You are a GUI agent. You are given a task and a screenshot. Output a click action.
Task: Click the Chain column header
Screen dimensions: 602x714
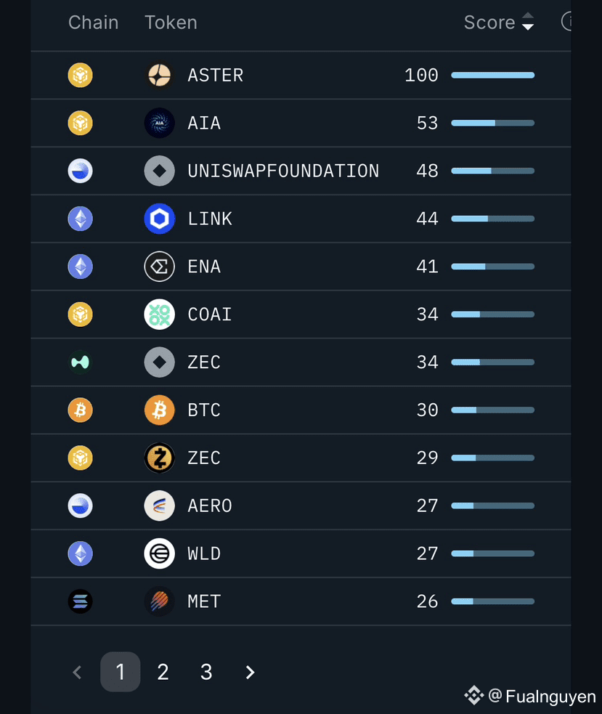point(94,23)
